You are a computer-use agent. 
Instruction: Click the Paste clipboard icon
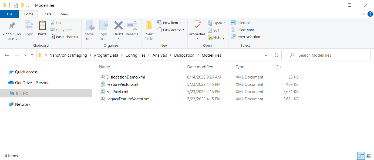pyautogui.click(x=42, y=26)
